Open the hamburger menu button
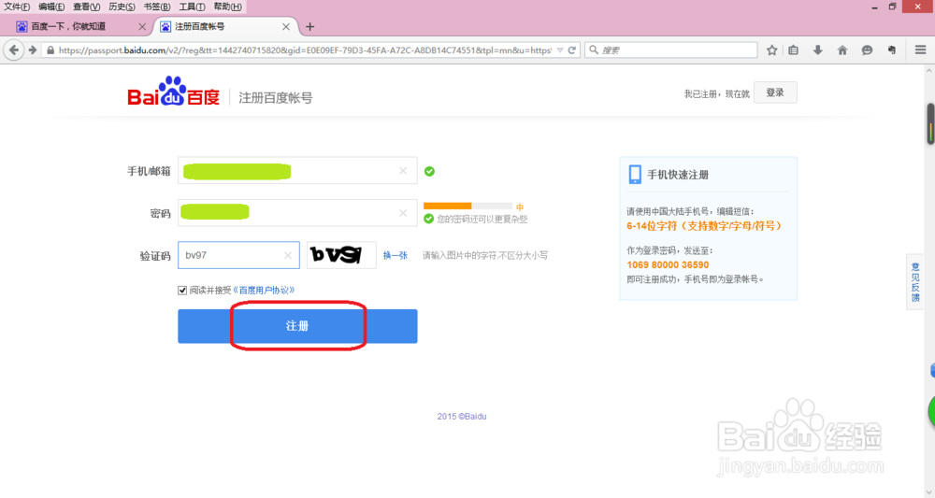The height and width of the screenshot is (498, 935). tap(920, 50)
